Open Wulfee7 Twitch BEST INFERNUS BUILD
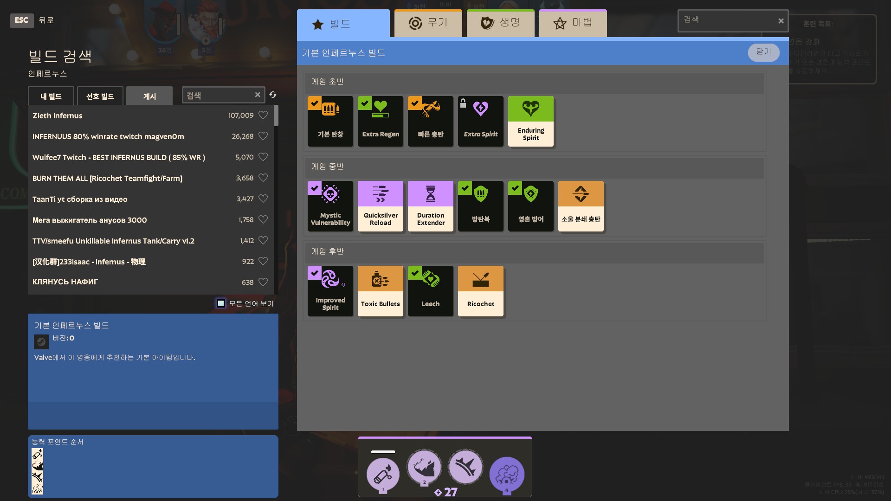This screenshot has width=891, height=501. [x=151, y=157]
